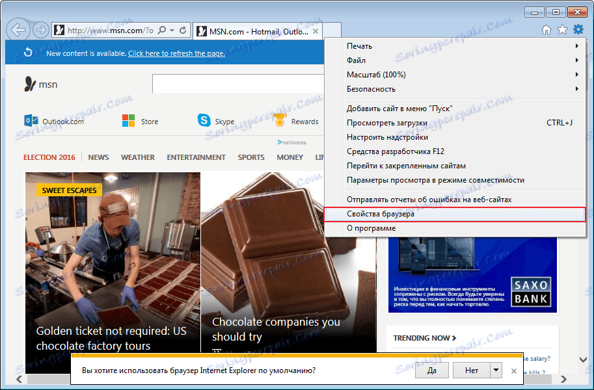Click horizontal scrollbar right arrow
The image size is (594, 390).
click(x=563, y=379)
